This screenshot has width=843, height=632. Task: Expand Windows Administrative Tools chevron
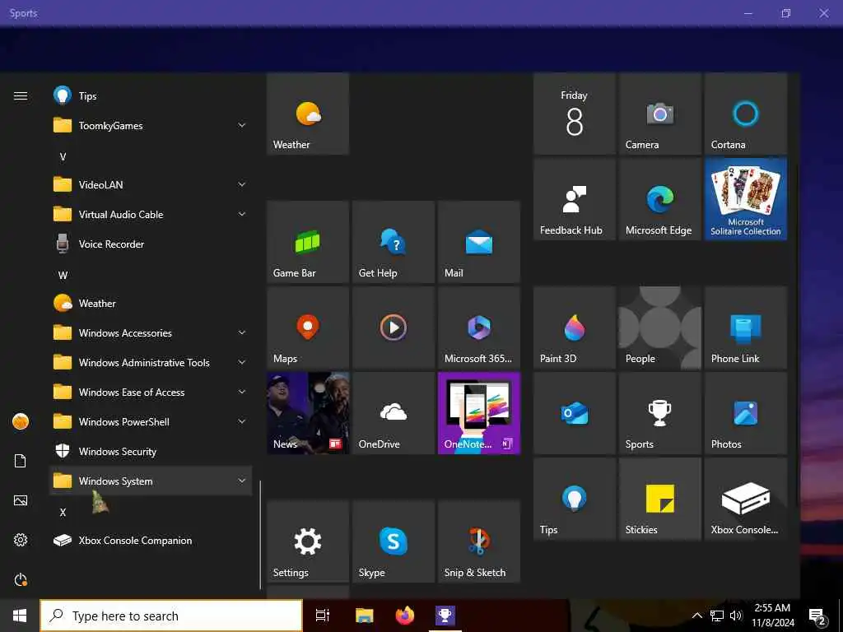242,362
